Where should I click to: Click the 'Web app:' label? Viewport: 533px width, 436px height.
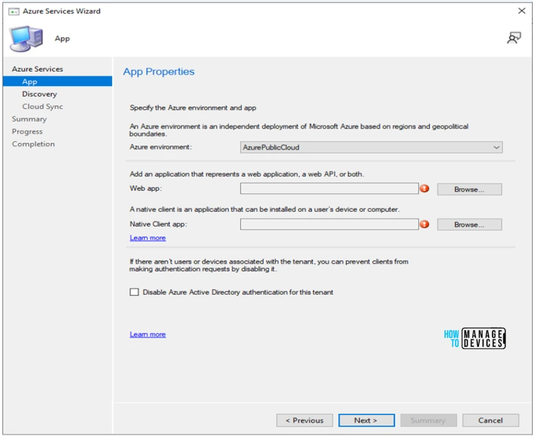[x=146, y=188]
